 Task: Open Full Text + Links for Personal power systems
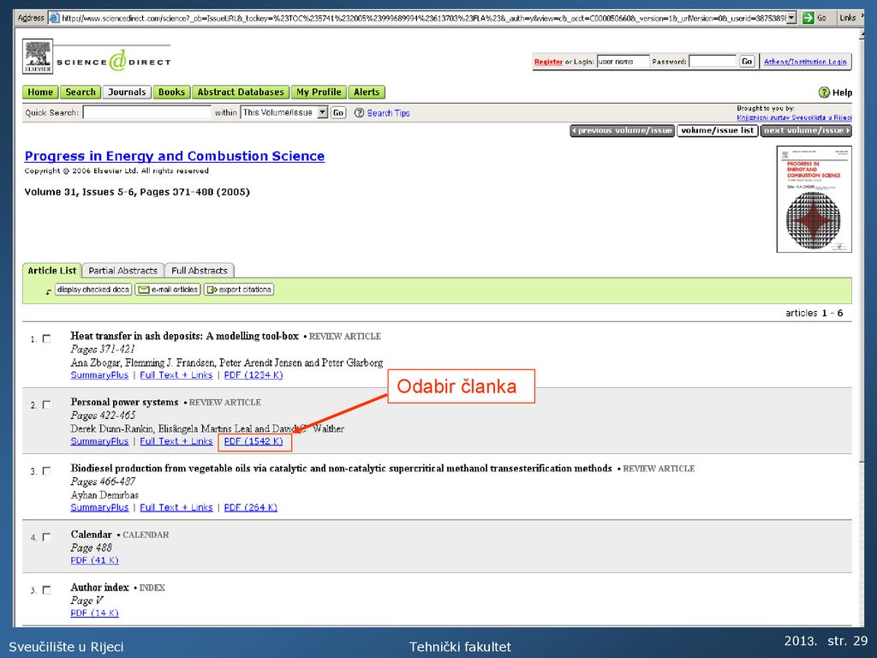(x=176, y=441)
